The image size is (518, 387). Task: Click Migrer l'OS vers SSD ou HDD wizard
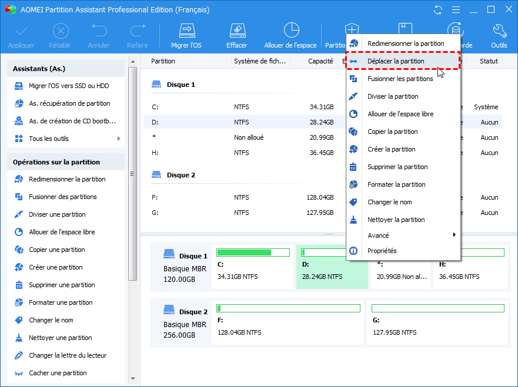point(68,86)
